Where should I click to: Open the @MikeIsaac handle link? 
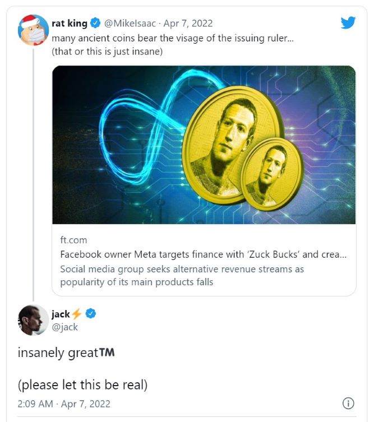(x=131, y=23)
